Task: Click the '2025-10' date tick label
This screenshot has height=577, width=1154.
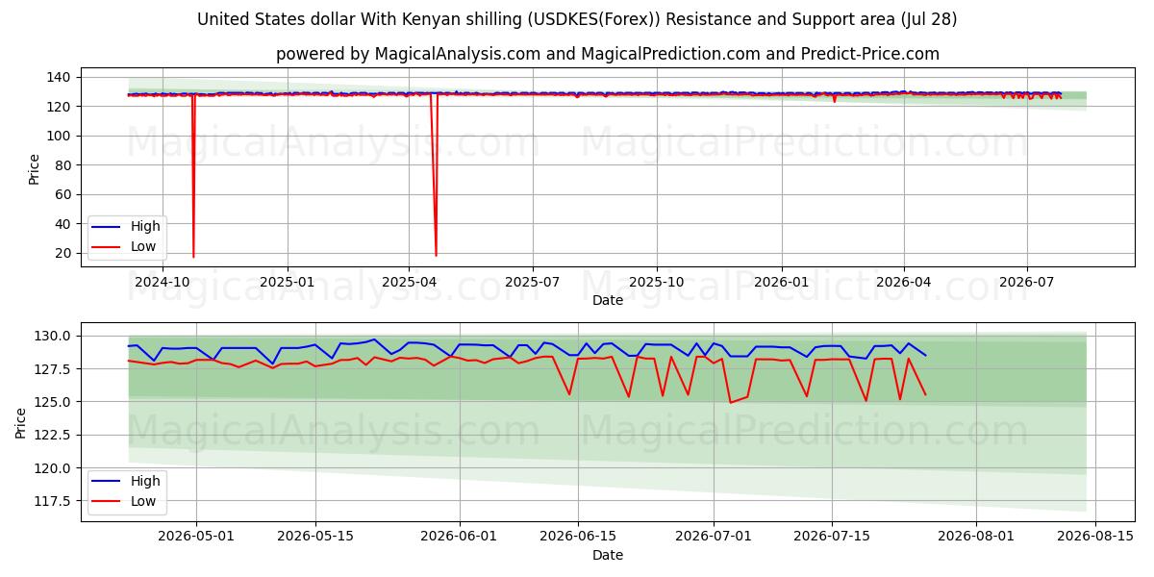Action: (657, 282)
